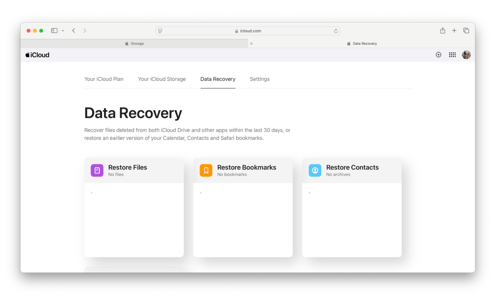Screen dimensions: 494x301
Task: Click the purple Restore Files icon
Action: (97, 170)
